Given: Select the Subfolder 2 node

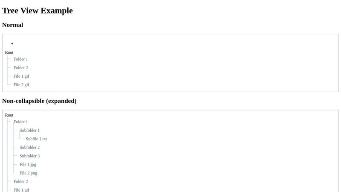Looking at the screenshot, I should pyautogui.click(x=29, y=147).
